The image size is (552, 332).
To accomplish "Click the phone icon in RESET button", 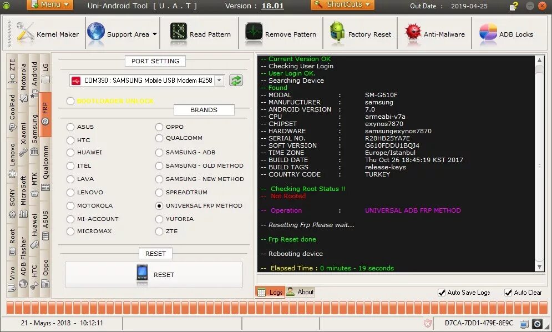I will click(142, 274).
